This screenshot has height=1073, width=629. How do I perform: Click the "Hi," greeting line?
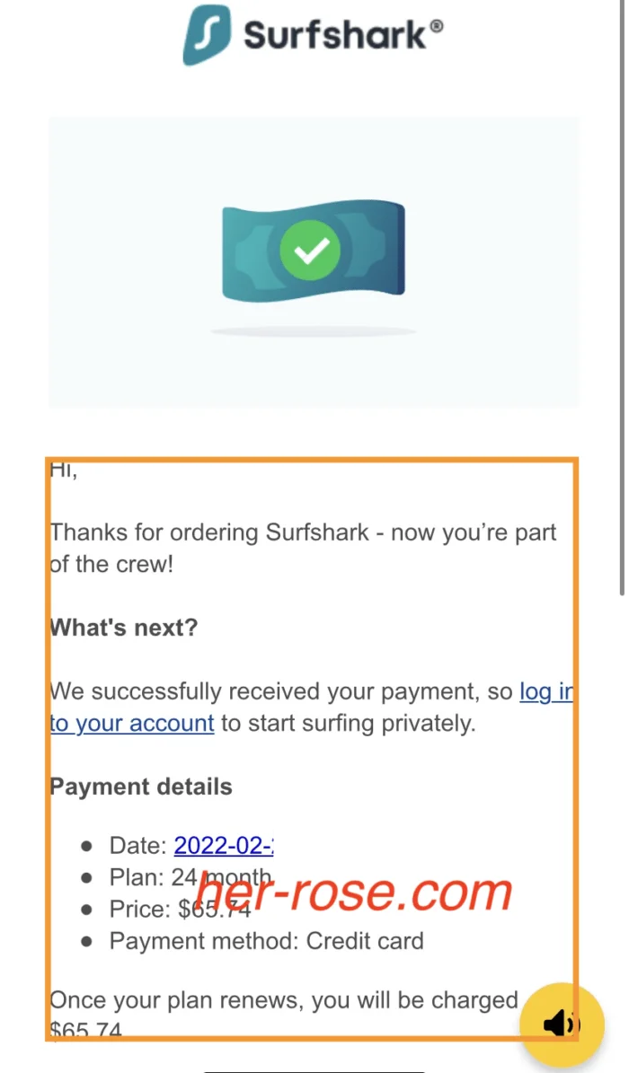[64, 470]
